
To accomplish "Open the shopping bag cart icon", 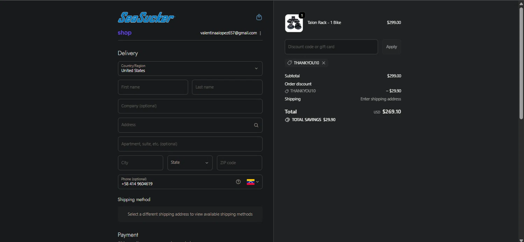I will coord(259,17).
